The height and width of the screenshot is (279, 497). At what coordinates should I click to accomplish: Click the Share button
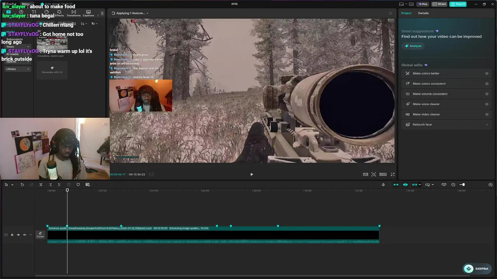[439, 4]
